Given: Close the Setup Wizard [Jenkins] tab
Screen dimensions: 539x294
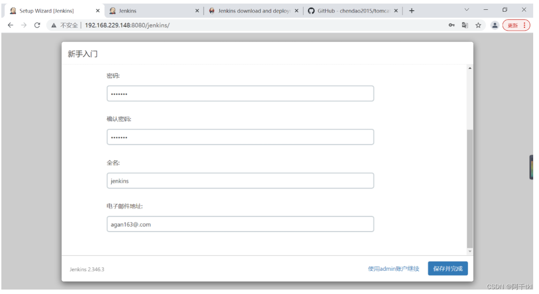Looking at the screenshot, I should [x=98, y=11].
